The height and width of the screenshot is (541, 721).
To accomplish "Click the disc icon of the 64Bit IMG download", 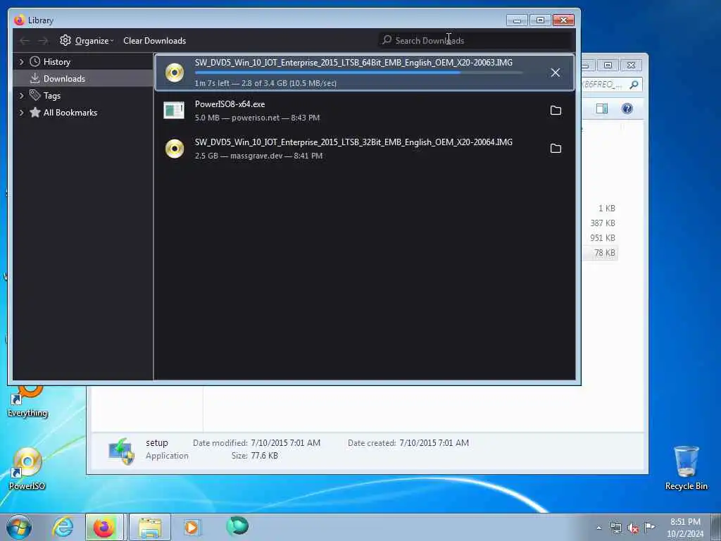I will click(x=175, y=73).
